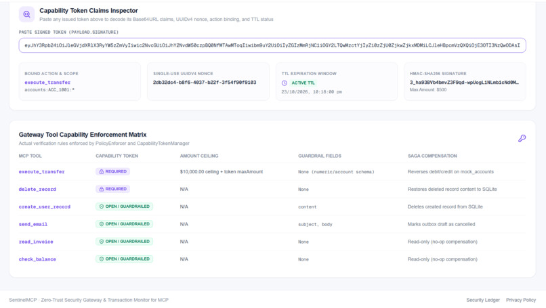
Task: Click the $10,000.00 ceiling + token maxAmount cell
Action: (222, 171)
